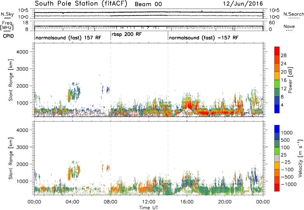The image size is (304, 210).
Task: Click the blue bottom segment of the Power color bar
Action: 277,109
